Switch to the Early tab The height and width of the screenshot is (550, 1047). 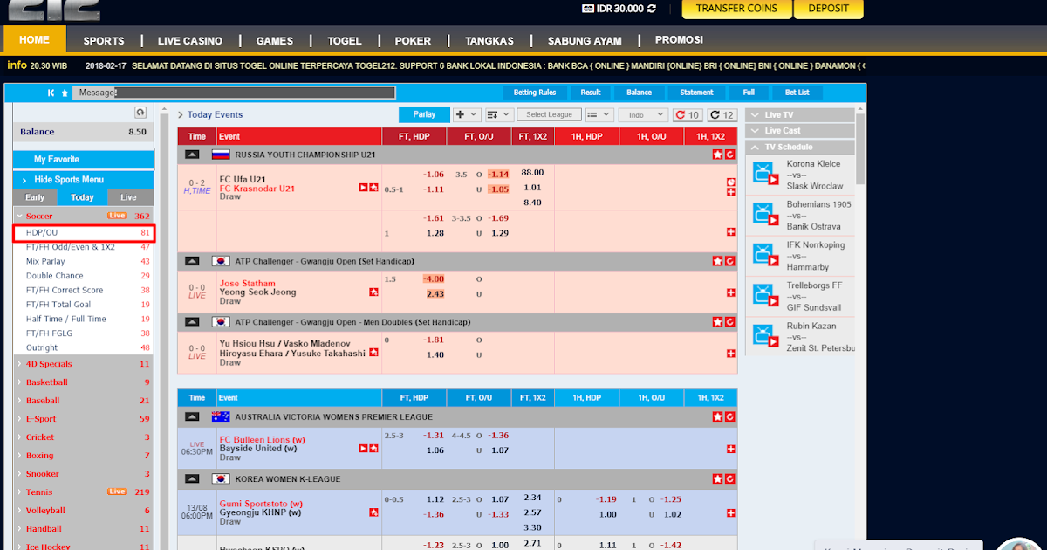[35, 197]
